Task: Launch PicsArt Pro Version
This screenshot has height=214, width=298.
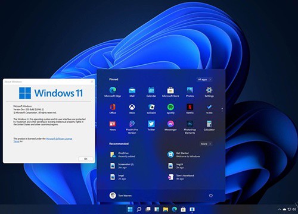Action: click(x=132, y=127)
